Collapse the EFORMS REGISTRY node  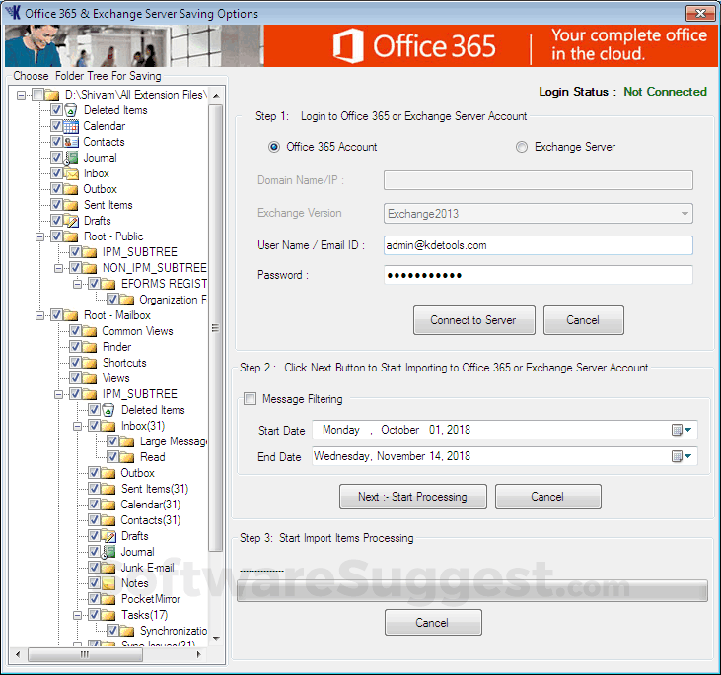pyautogui.click(x=77, y=284)
